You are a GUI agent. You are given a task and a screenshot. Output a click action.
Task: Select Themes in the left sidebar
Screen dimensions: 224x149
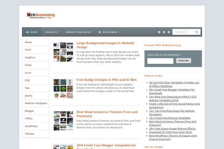35,134
